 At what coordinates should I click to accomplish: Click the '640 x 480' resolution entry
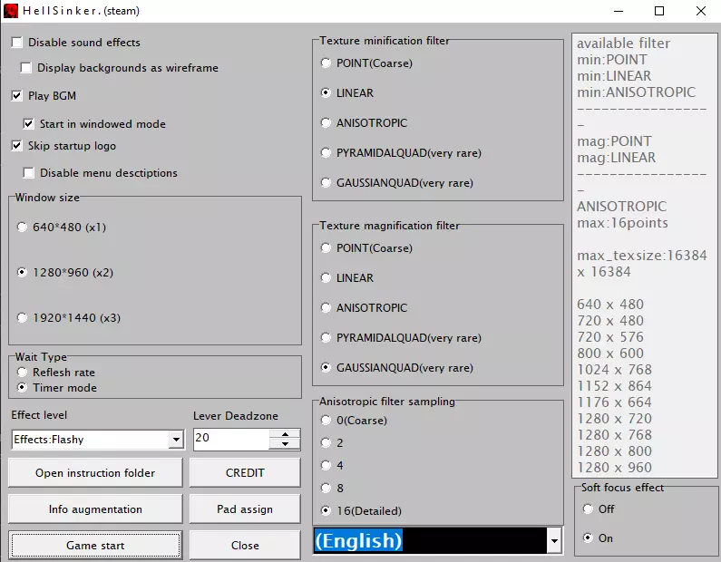pyautogui.click(x=610, y=305)
